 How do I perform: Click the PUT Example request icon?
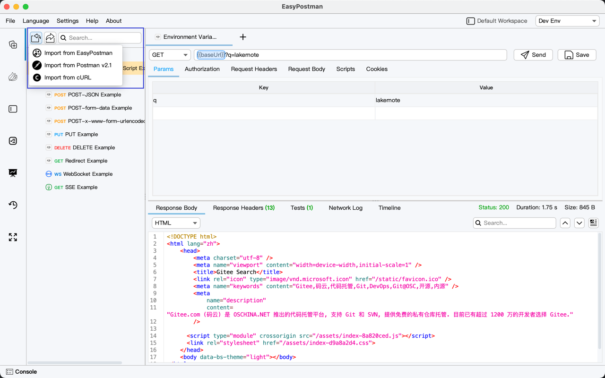[49, 134]
